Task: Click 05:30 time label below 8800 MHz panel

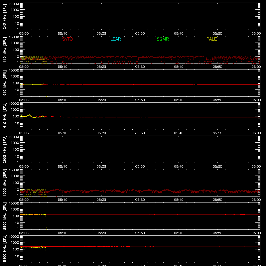Action: click(x=140, y=233)
